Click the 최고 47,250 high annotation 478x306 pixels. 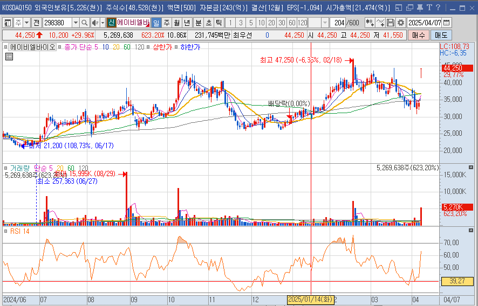point(301,60)
